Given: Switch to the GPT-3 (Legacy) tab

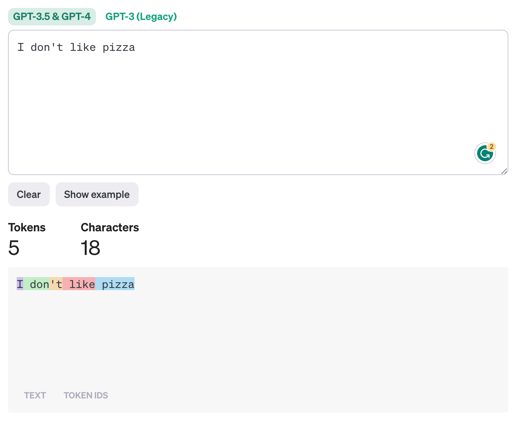Looking at the screenshot, I should pyautogui.click(x=141, y=17).
